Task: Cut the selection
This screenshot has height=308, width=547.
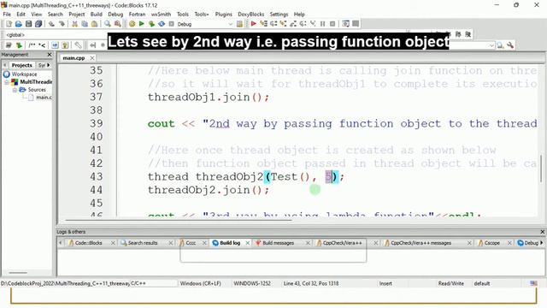Action: (74, 24)
